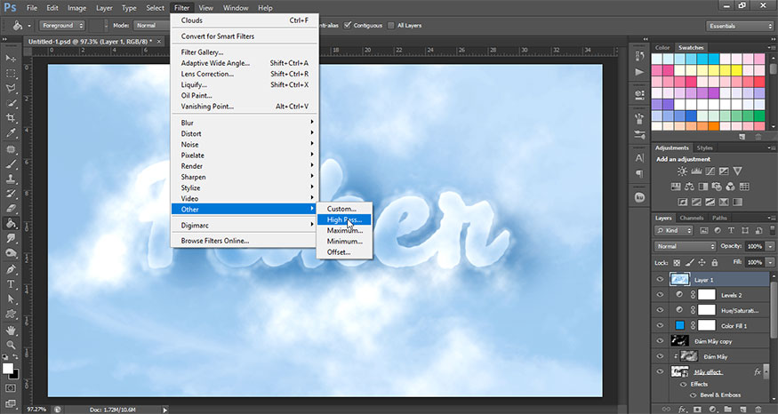Select the Polygonal Lasso tool
This screenshot has width=778, height=414.
(x=11, y=89)
